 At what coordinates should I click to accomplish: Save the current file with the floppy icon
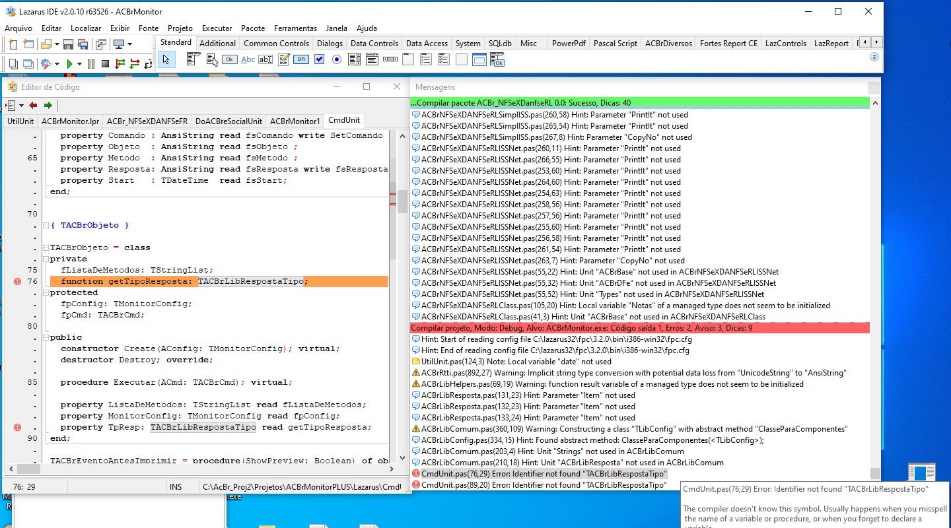tap(68, 44)
